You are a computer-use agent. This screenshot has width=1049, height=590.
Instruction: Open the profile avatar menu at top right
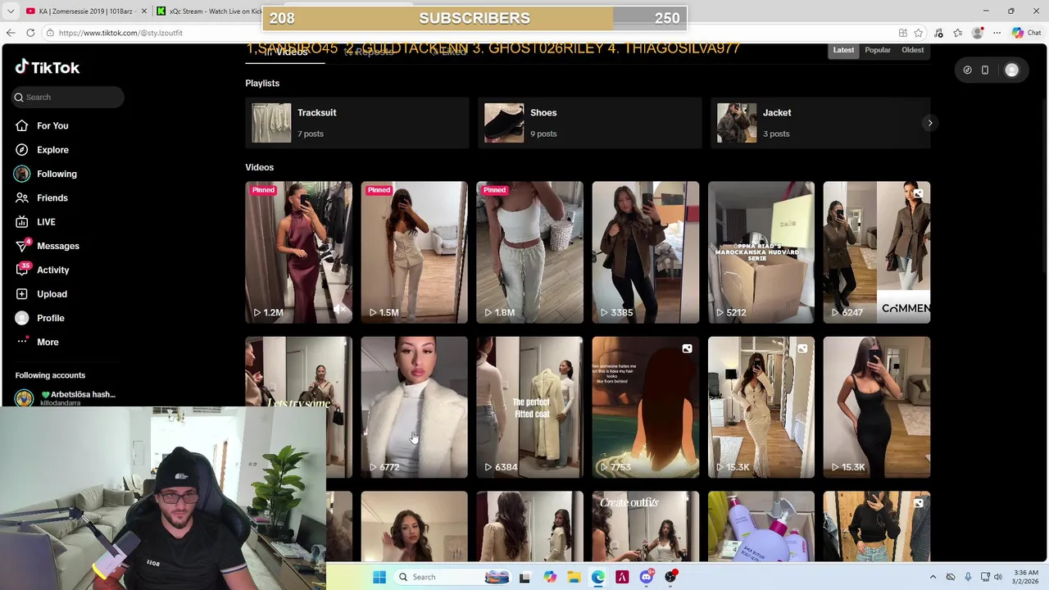[x=1011, y=70]
